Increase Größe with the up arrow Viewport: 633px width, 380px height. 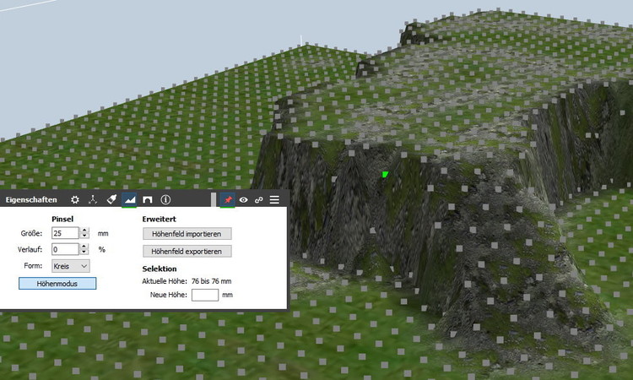click(84, 230)
